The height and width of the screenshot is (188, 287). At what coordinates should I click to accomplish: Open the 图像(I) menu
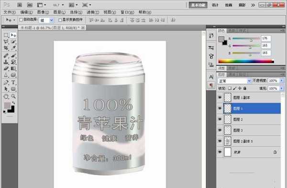[43, 12]
